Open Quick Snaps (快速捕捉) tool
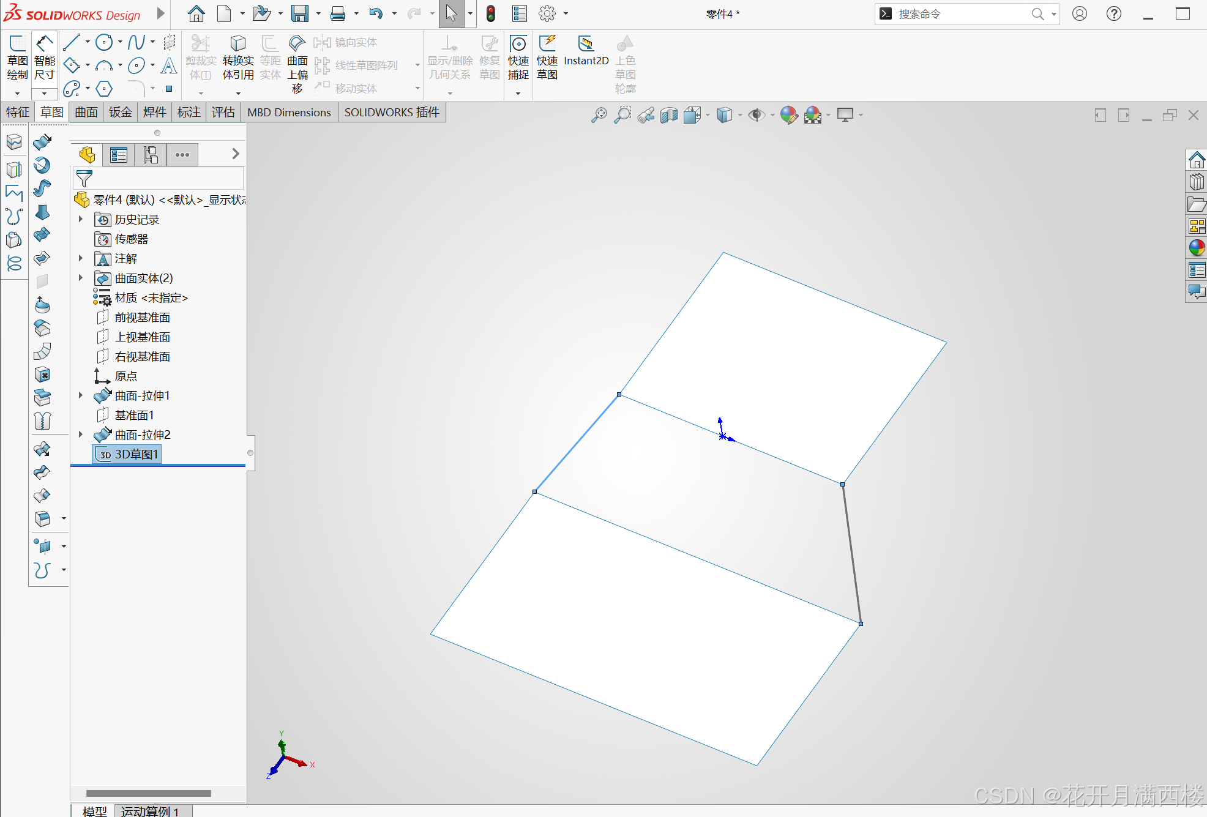The width and height of the screenshot is (1207, 817). click(518, 58)
